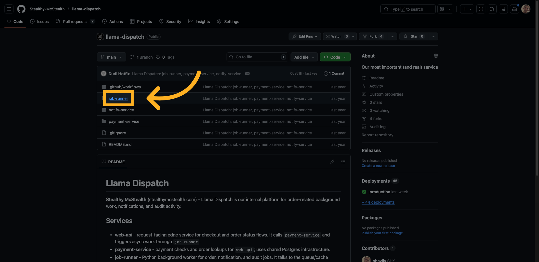Click Dudi Hotfix commit author avatar
The width and height of the screenshot is (539, 262).
pyautogui.click(x=104, y=73)
